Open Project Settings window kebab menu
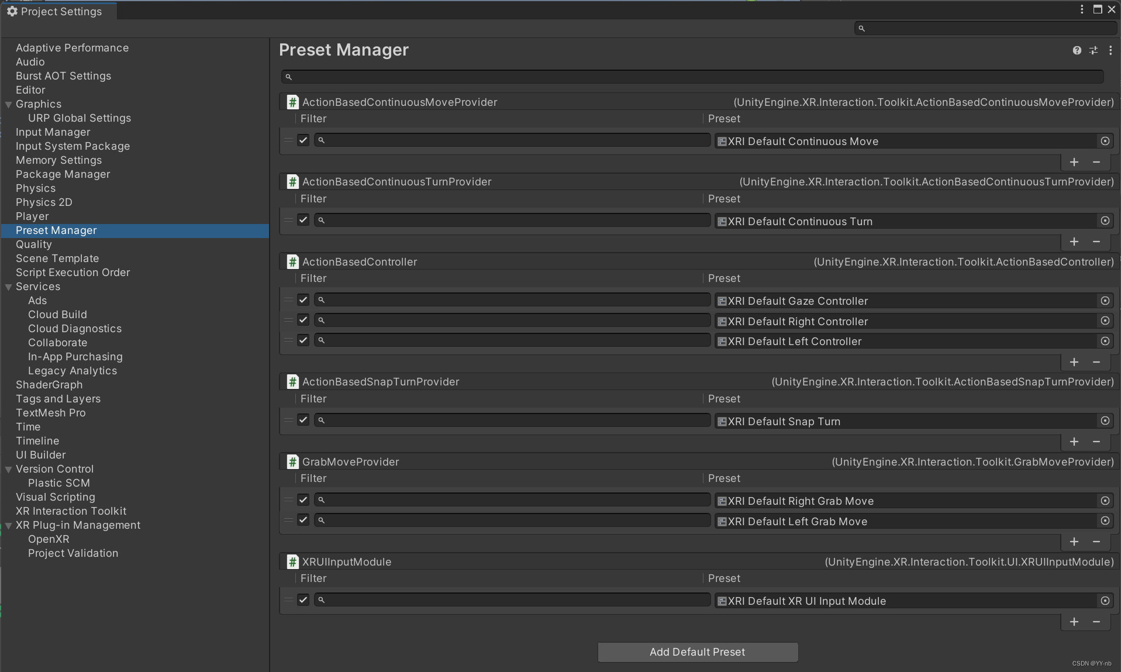The width and height of the screenshot is (1121, 672). (x=1082, y=9)
